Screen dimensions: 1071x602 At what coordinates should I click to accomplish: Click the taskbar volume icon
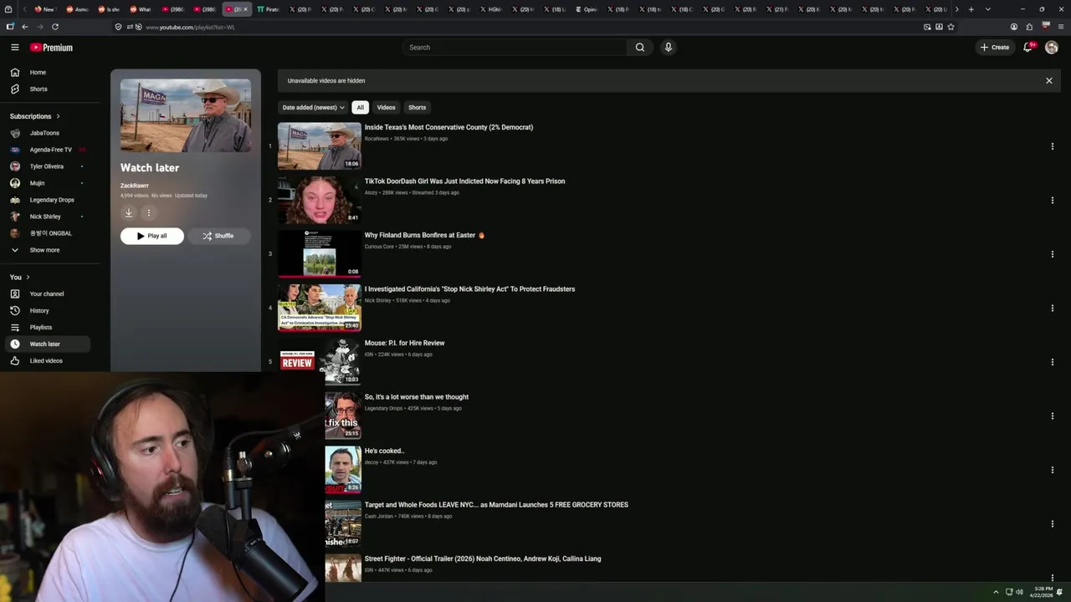(1019, 592)
